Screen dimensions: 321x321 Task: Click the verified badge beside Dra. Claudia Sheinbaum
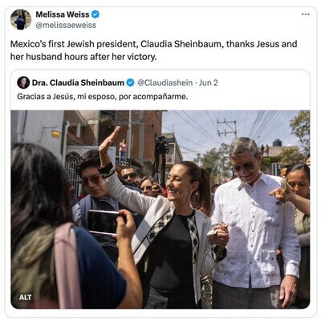point(130,83)
